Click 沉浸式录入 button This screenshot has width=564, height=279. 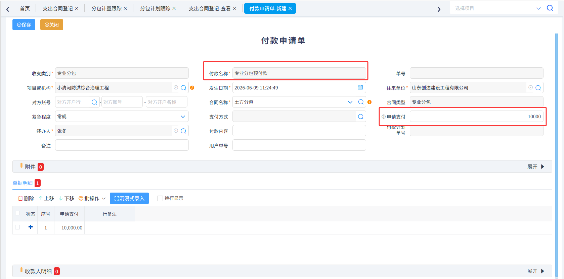coord(129,198)
